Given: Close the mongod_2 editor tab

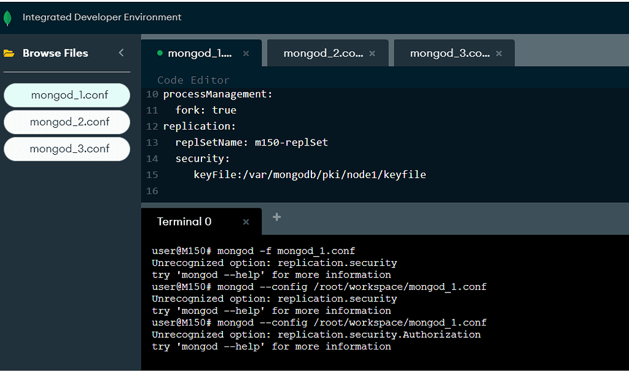Looking at the screenshot, I should [x=373, y=53].
